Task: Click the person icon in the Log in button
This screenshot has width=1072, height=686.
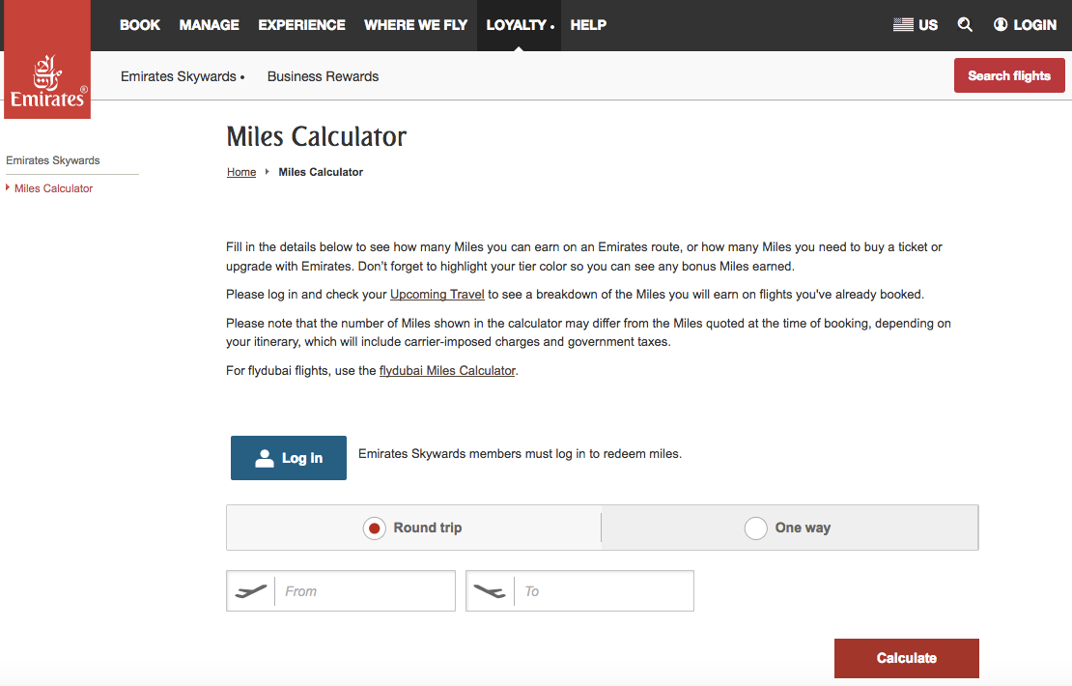Action: [x=265, y=458]
